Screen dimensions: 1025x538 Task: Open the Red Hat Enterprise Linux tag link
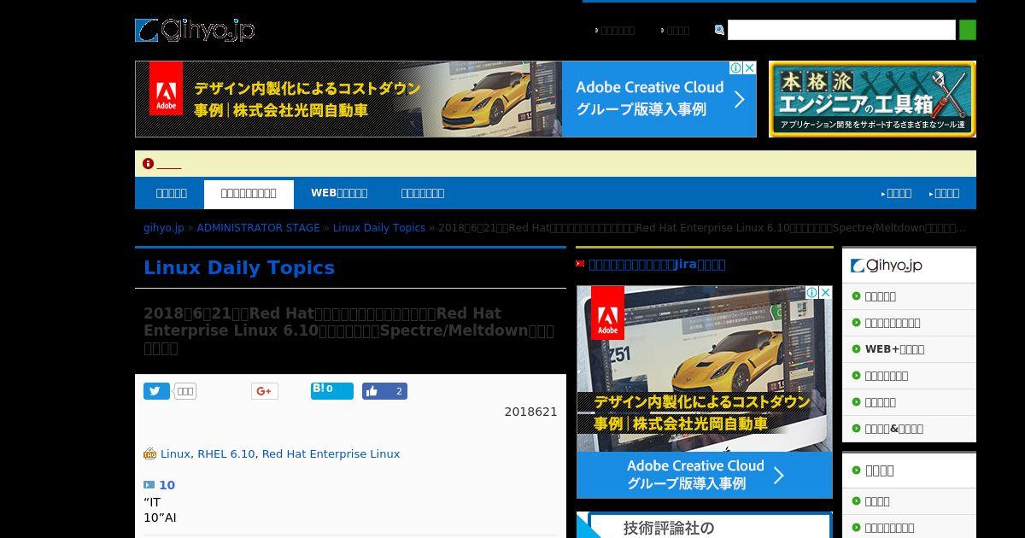click(x=331, y=454)
